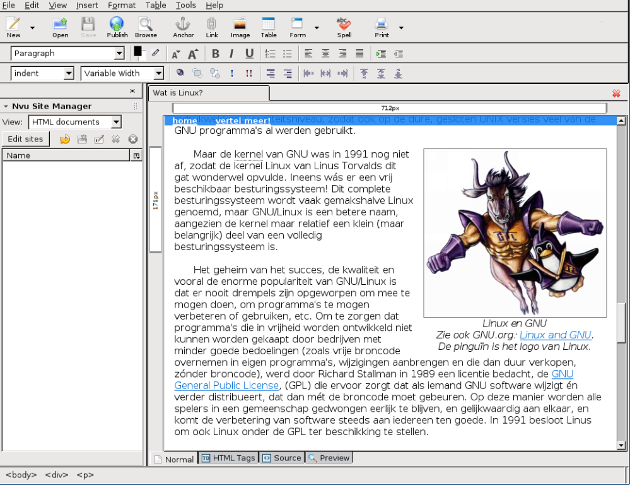Switch to Source view tab
This screenshot has width=630, height=485.
coord(282,458)
